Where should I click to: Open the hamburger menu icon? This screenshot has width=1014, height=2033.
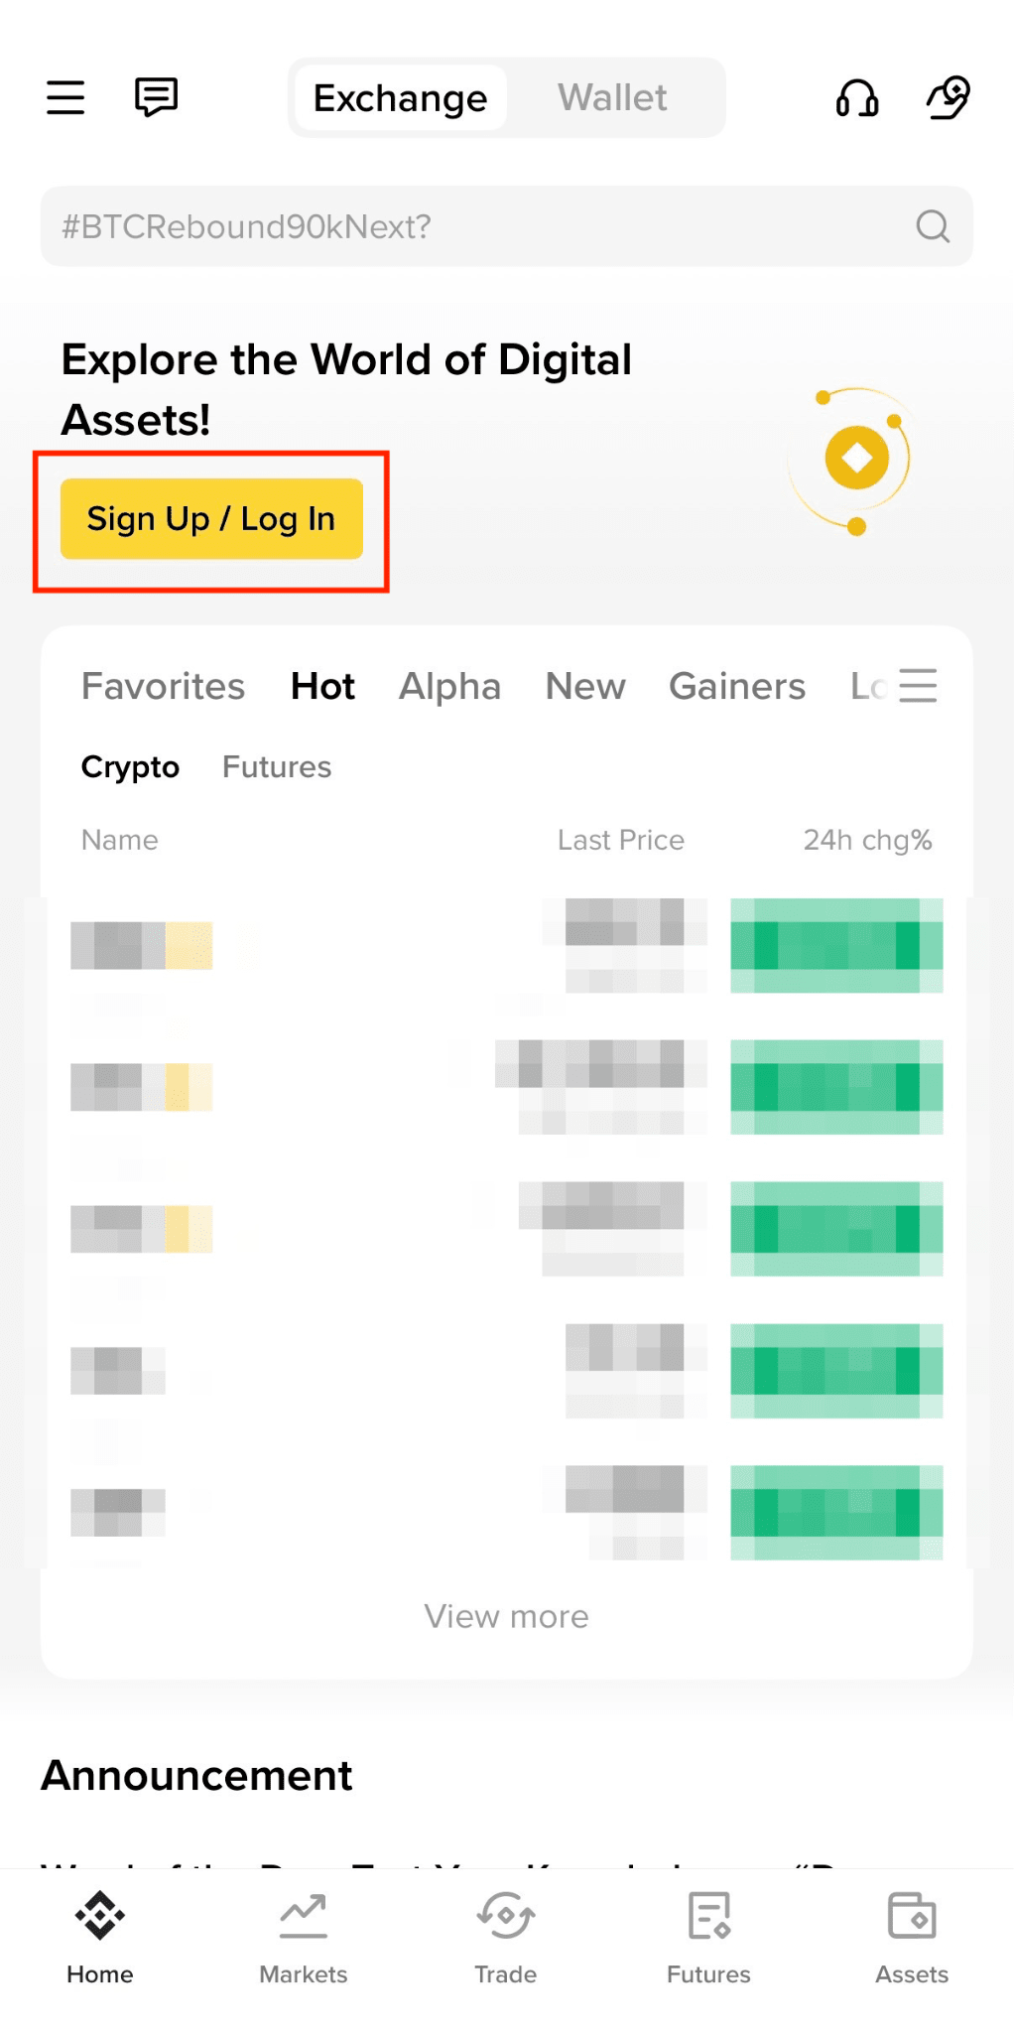tap(65, 97)
